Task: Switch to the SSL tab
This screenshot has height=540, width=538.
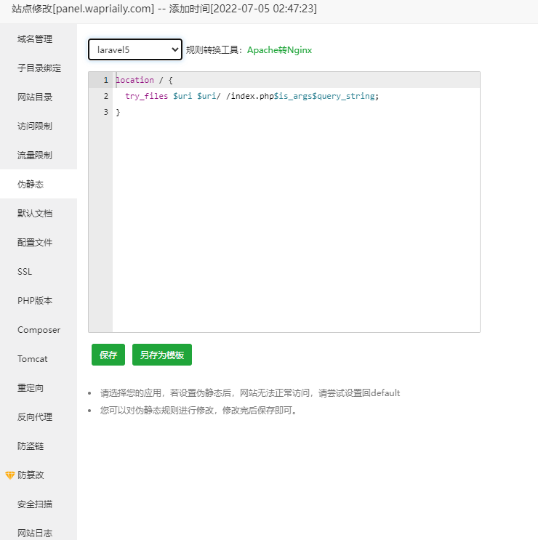Action: coord(25,271)
